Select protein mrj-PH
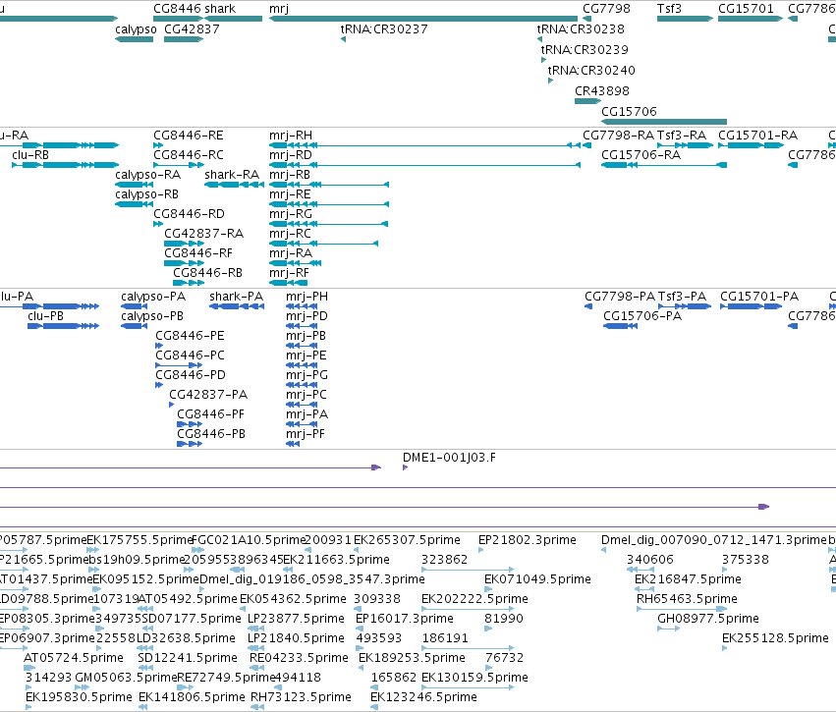 click(x=302, y=305)
